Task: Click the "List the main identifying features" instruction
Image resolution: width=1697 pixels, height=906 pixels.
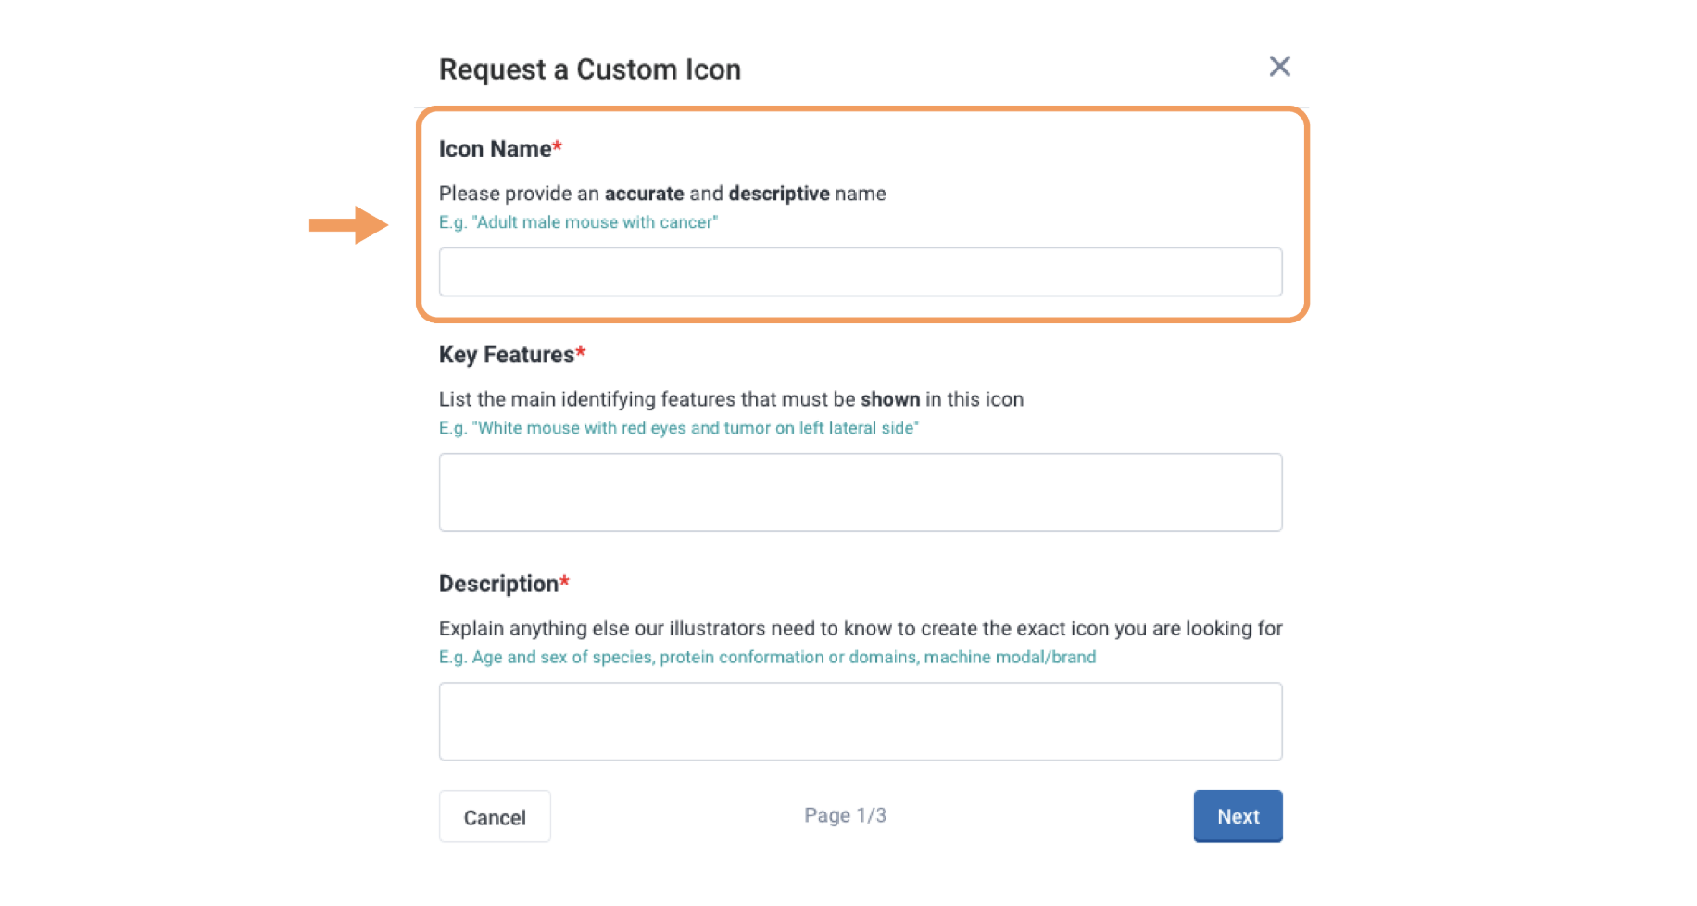Action: [x=730, y=399]
